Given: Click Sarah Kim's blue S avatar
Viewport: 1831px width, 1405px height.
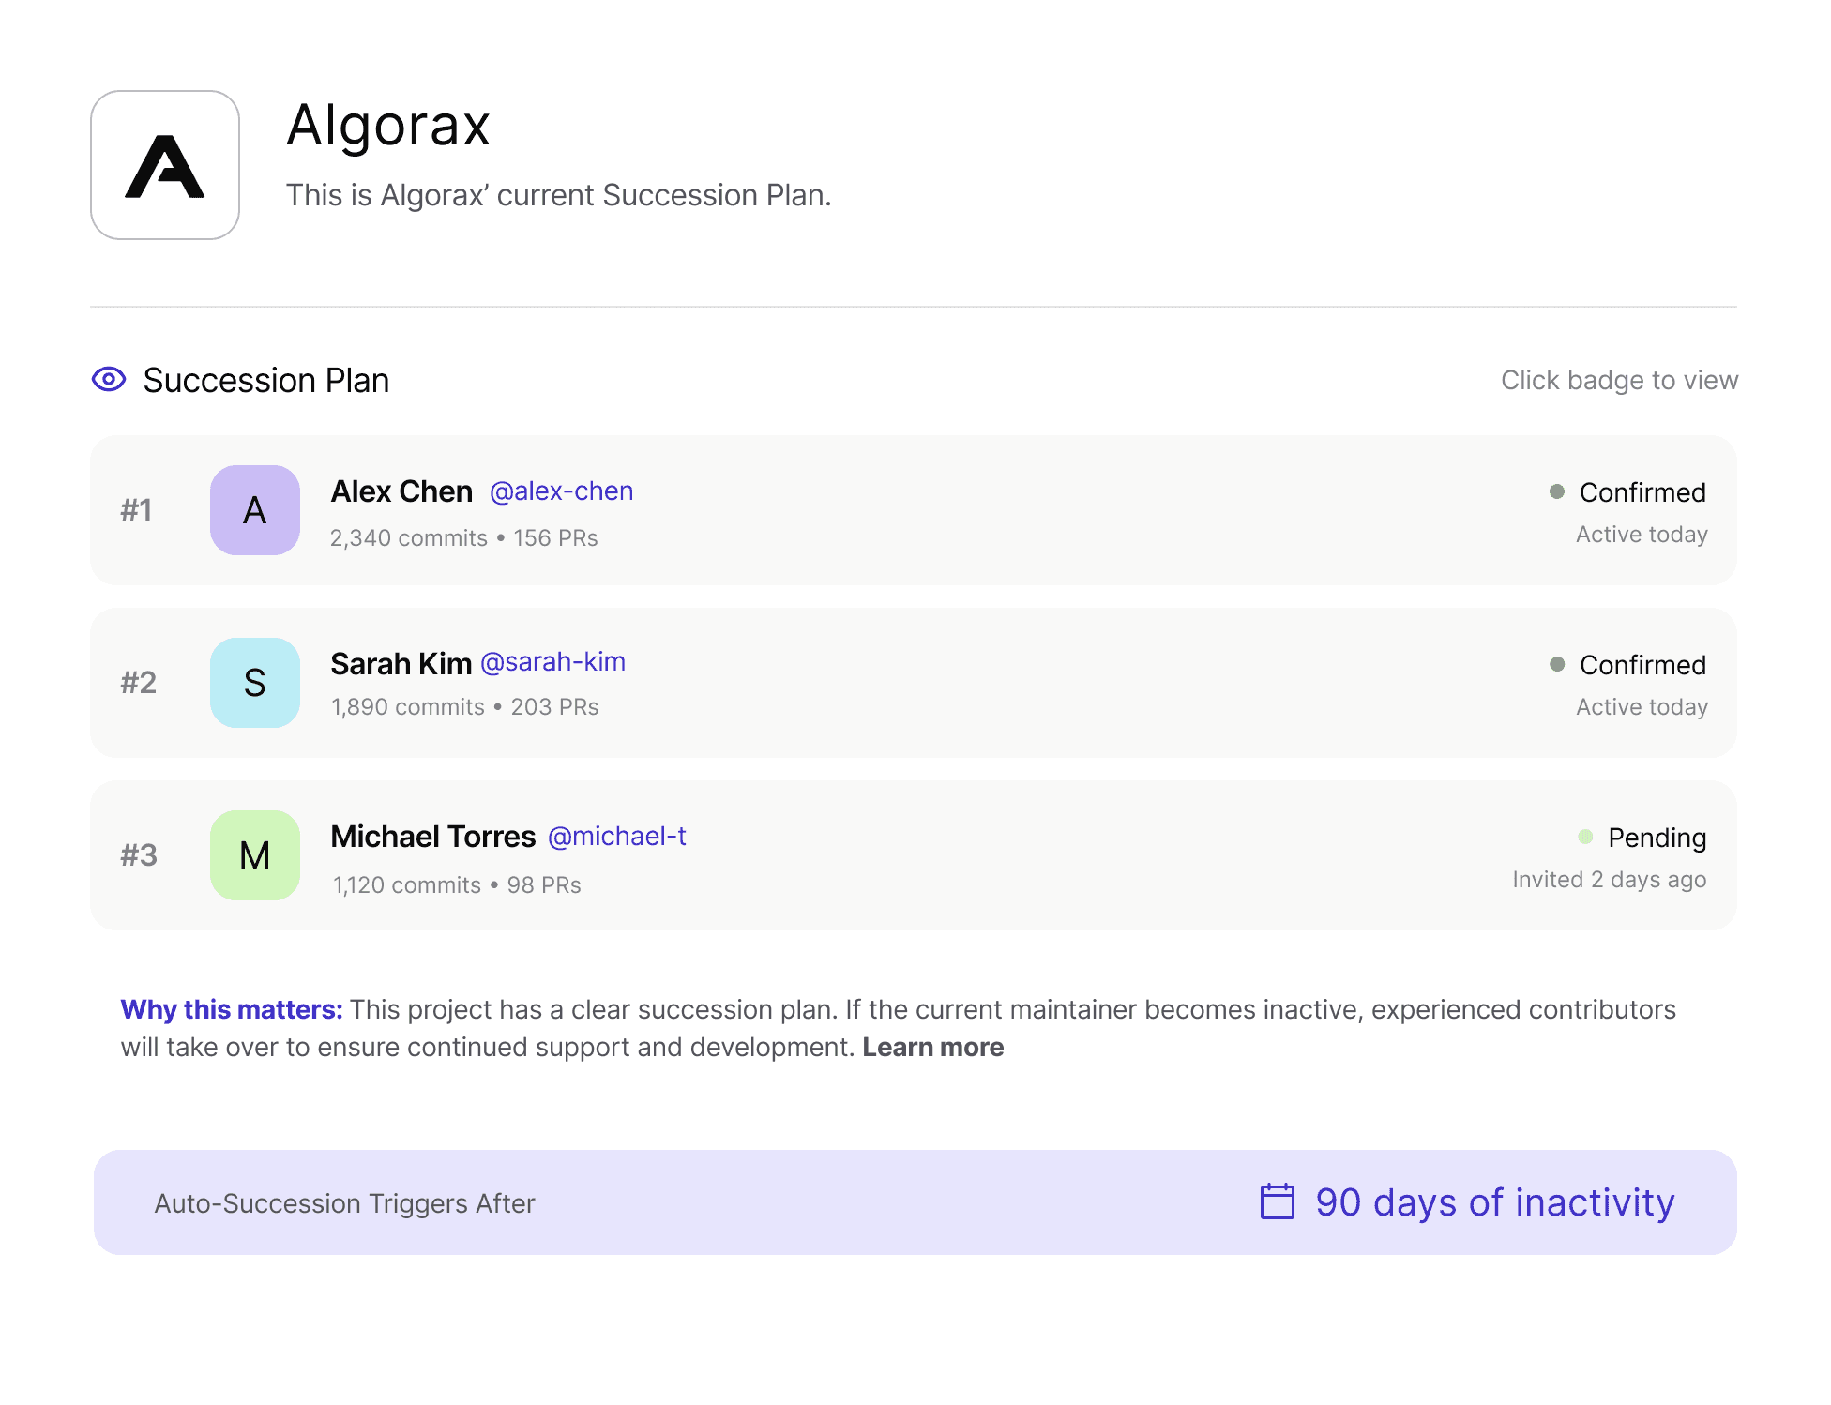Looking at the screenshot, I should 255,683.
